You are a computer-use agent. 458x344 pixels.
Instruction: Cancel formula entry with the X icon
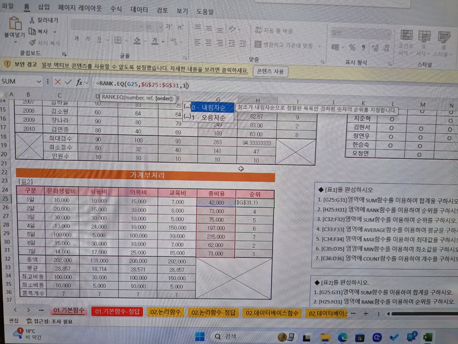(x=58, y=82)
